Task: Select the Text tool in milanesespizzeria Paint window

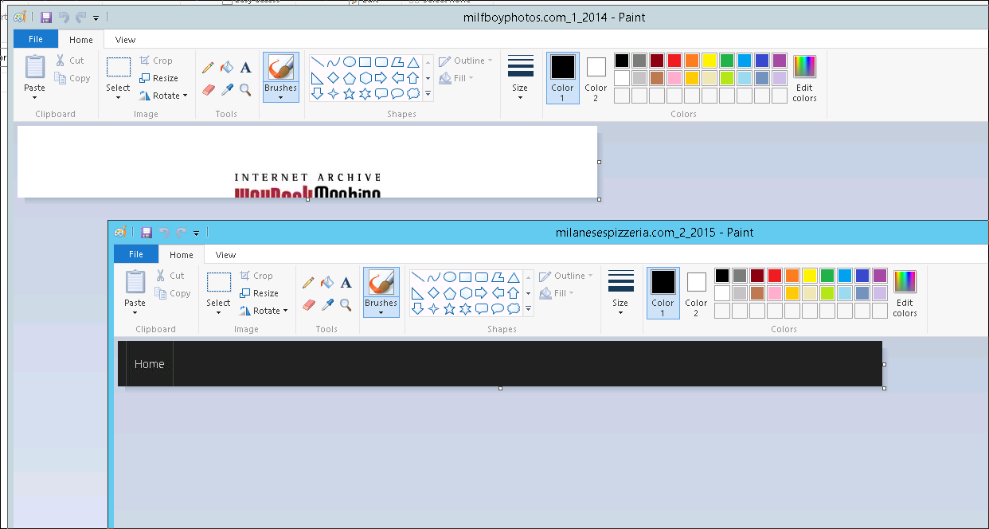Action: (346, 283)
